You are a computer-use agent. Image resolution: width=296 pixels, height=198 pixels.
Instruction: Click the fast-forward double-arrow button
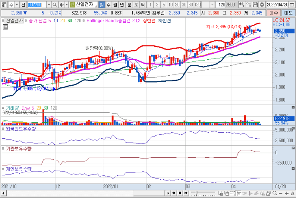pyautogui.click(x=186, y=193)
